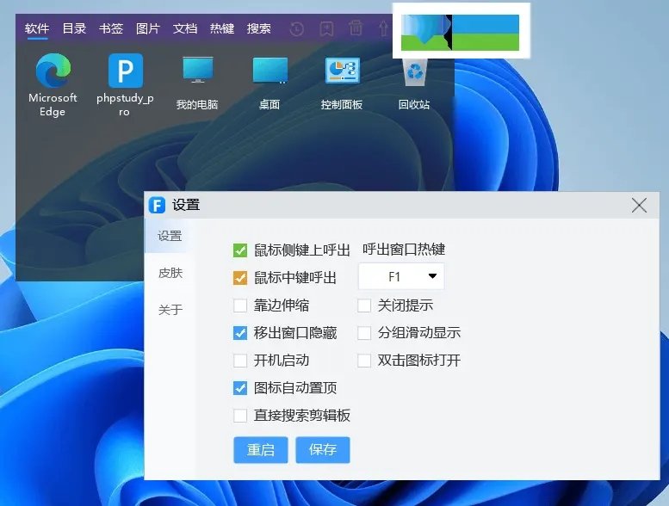Open Microsoft Edge shortcut

coord(53,72)
